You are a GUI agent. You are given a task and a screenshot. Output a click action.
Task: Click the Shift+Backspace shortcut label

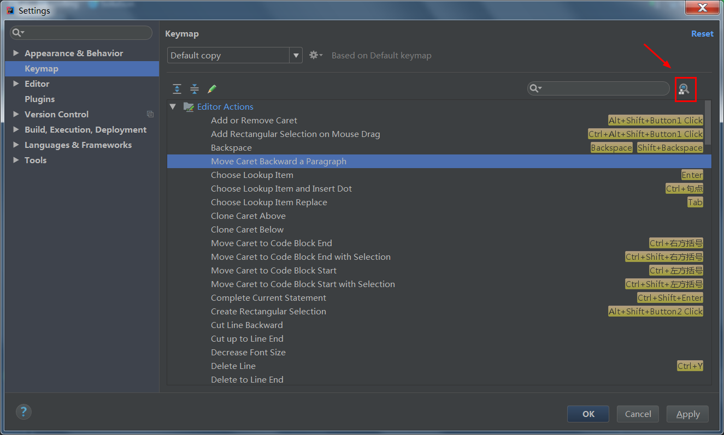(670, 147)
